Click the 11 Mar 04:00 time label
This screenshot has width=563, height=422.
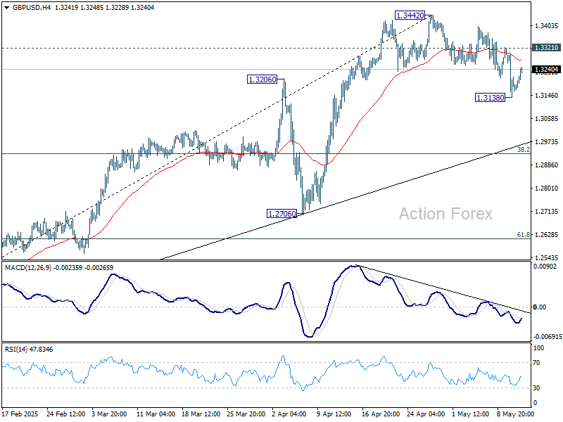[156, 414]
